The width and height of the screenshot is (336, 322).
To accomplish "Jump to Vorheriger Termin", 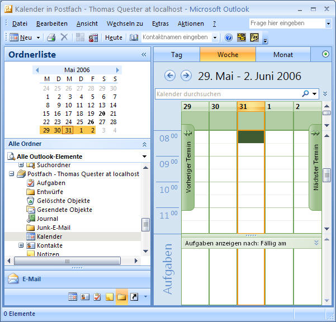I will click(188, 167).
